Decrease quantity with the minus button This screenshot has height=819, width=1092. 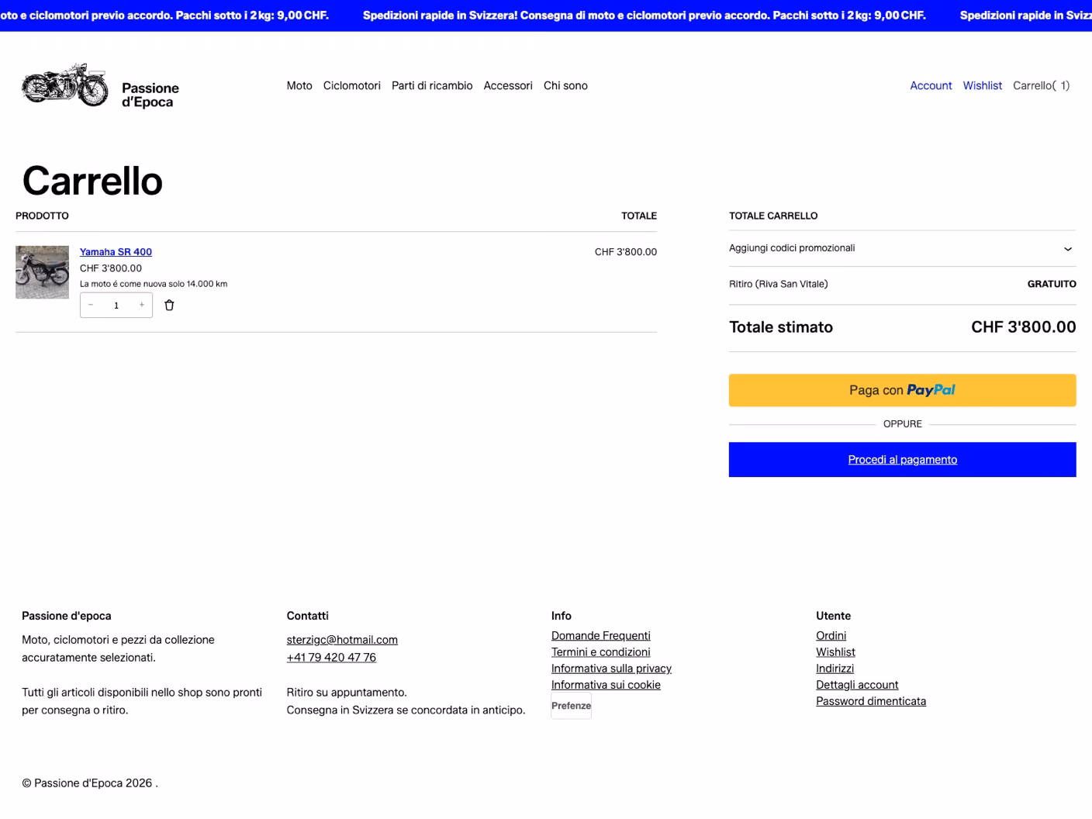coord(91,306)
